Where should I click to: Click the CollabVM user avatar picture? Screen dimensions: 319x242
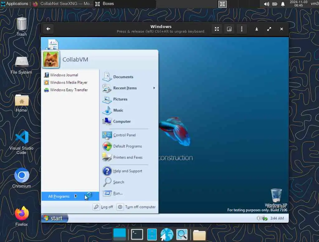(x=51, y=59)
